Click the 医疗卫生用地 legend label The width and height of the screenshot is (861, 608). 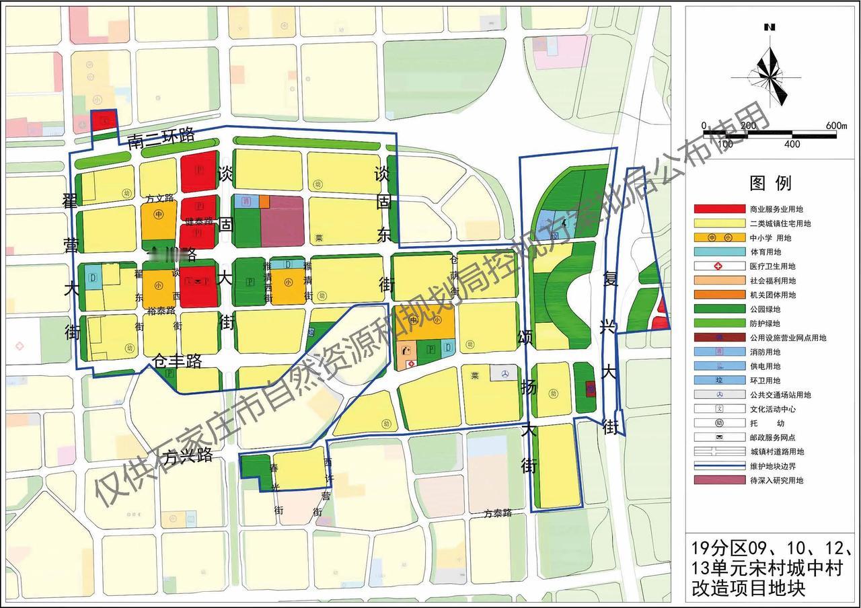click(x=772, y=266)
